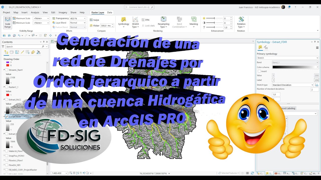This screenshot has width=321, height=180.
Task: Open the Symbology primary symbology tab icon
Action: 260,47
